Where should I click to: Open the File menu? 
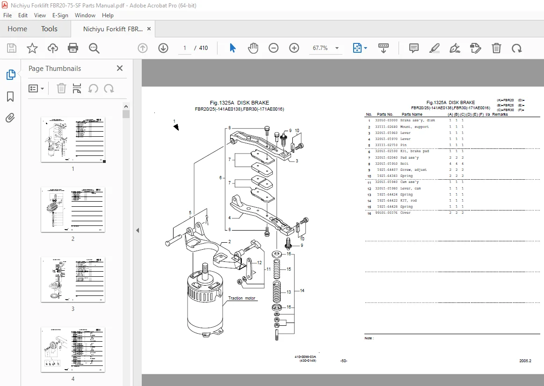tap(7, 15)
